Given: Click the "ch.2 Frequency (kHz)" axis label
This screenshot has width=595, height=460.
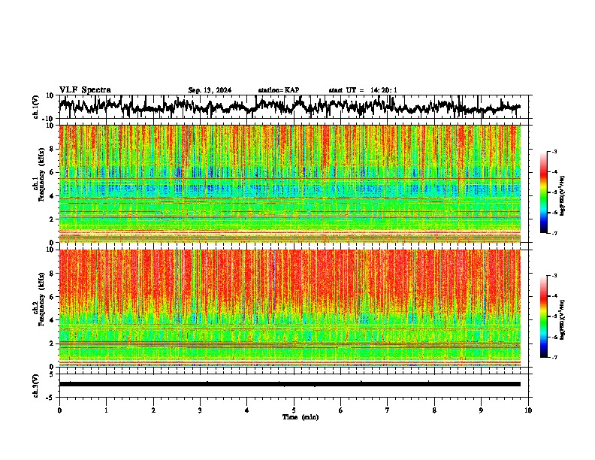Looking at the screenshot, I should click(38, 299).
